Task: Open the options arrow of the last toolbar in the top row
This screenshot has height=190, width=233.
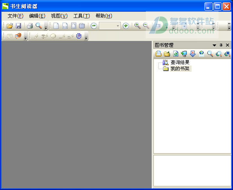Action: click(x=229, y=28)
